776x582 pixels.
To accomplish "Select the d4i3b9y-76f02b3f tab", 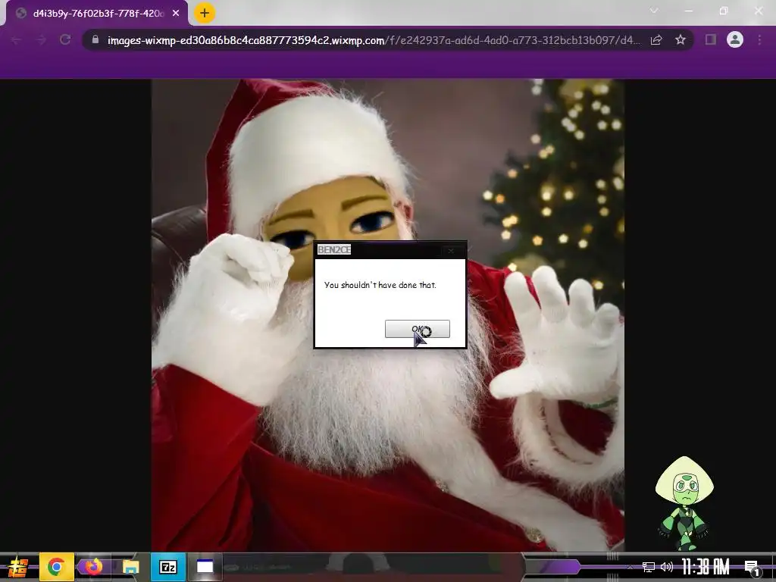I will pos(96,14).
